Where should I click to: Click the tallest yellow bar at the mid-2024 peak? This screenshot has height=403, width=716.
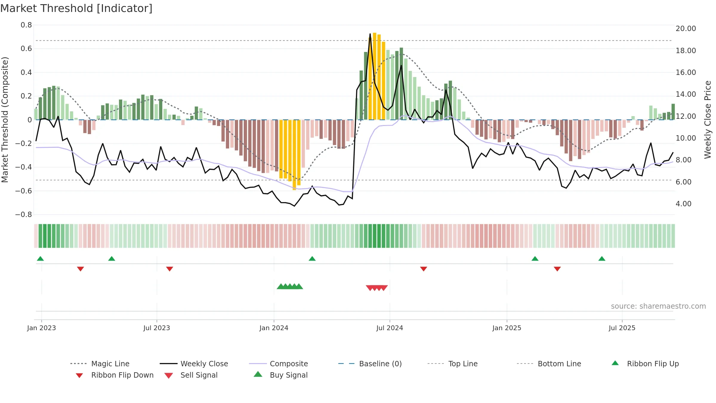point(374,76)
